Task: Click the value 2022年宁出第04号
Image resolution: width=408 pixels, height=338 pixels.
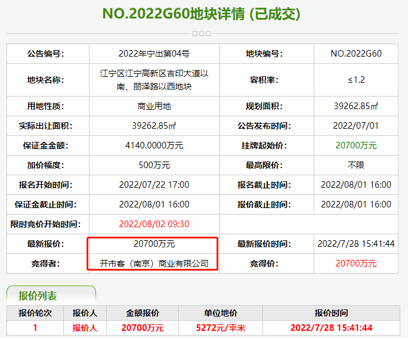Action: tap(154, 54)
